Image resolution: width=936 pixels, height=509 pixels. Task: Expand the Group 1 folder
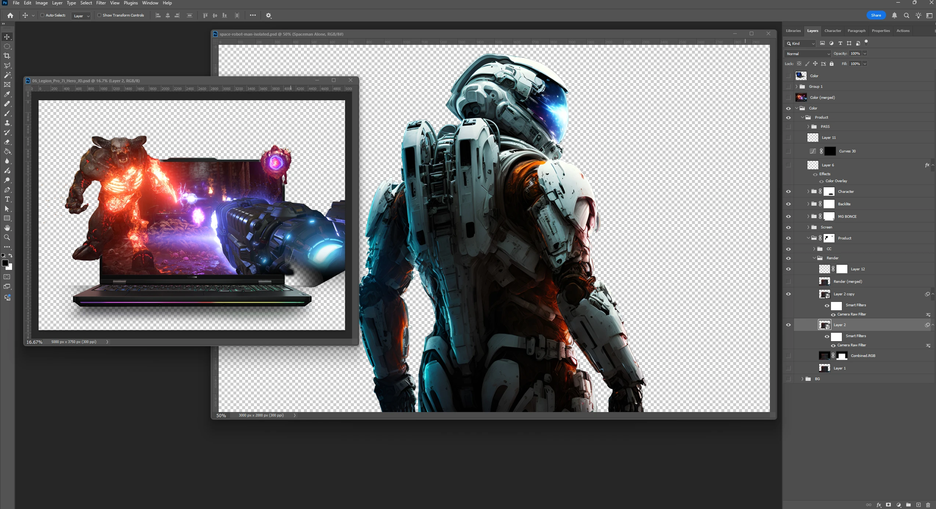(796, 87)
